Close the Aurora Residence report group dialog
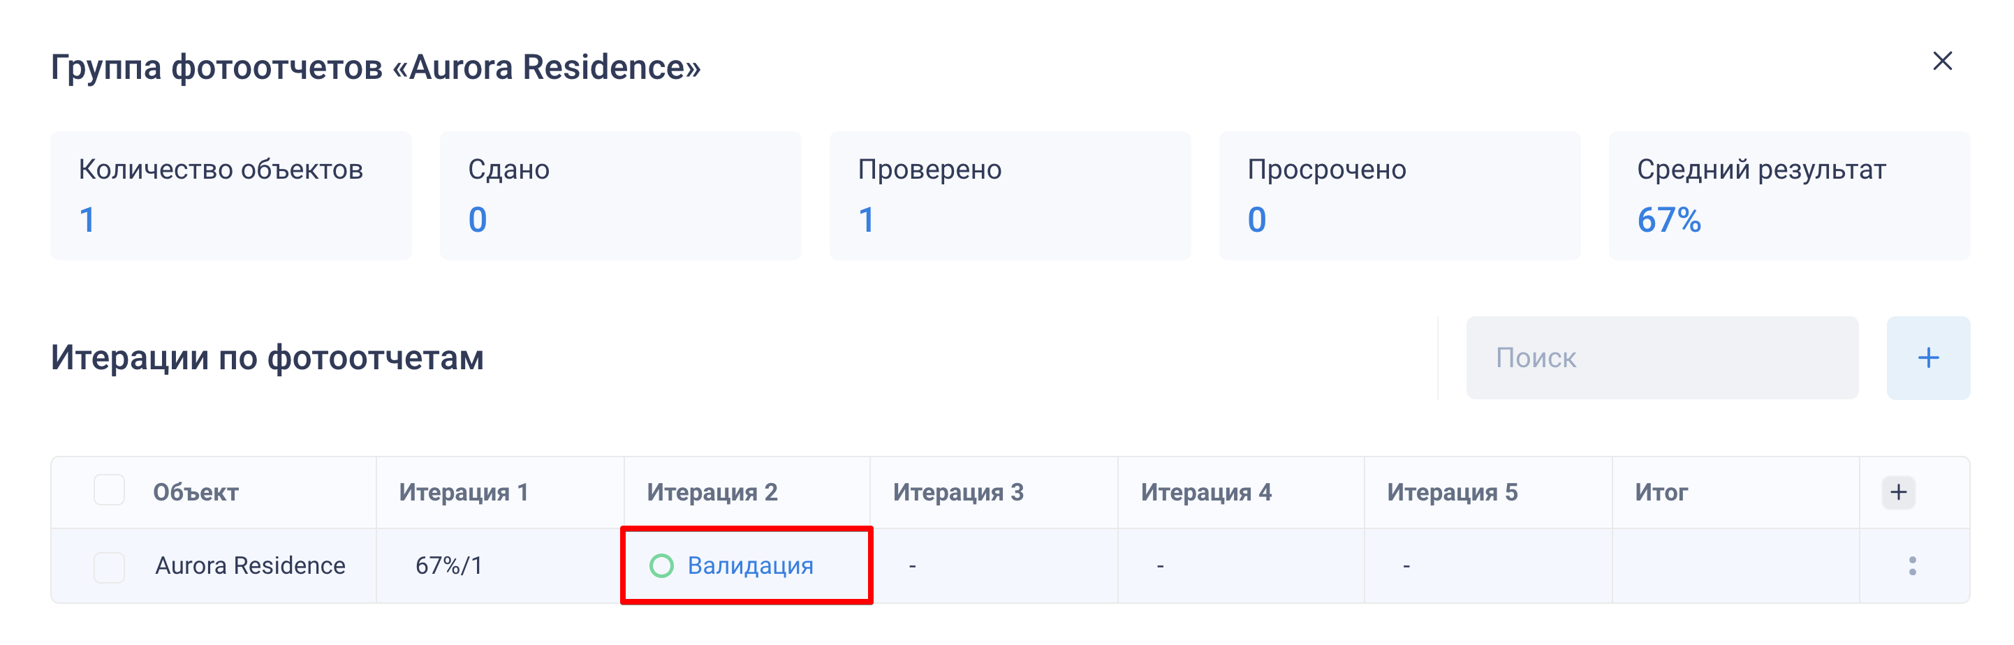Image resolution: width=2014 pixels, height=645 pixels. (1942, 61)
